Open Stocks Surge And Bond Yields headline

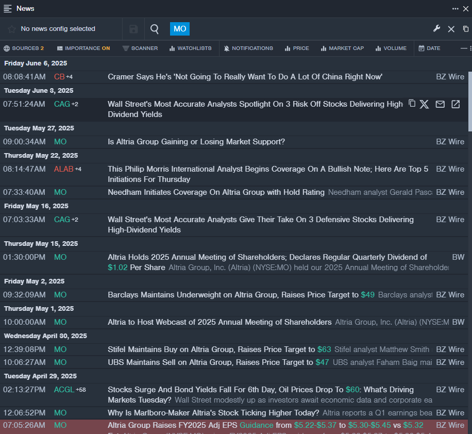coord(261,394)
